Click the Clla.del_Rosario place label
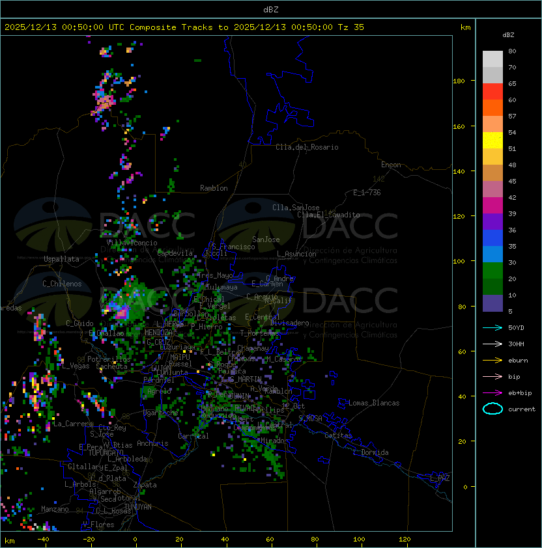This screenshot has width=542, height=548. (307, 147)
